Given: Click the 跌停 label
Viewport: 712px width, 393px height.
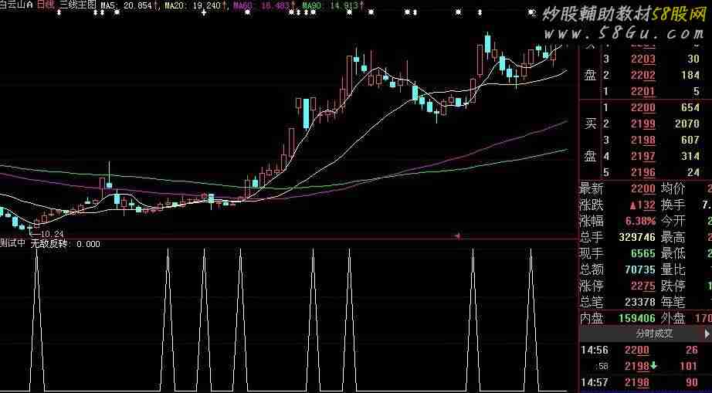Looking at the screenshot, I should click(x=673, y=286).
